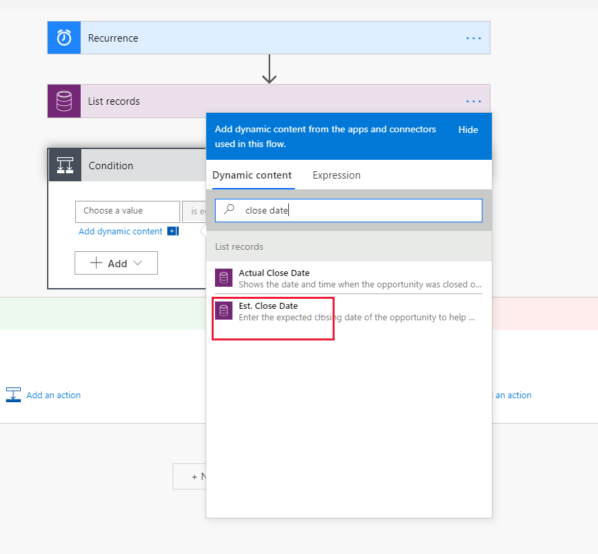The height and width of the screenshot is (554, 598).
Task: Click the List records database icon
Action: 64,101
